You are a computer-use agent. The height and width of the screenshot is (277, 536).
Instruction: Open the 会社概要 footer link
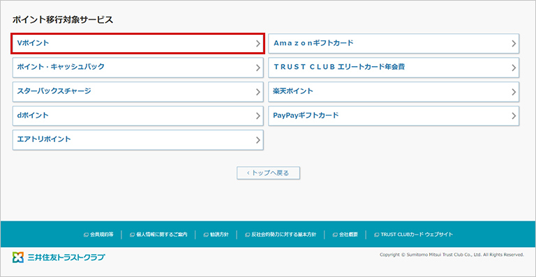pos(345,235)
